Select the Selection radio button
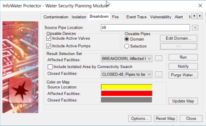The image size is (206, 126). [127, 46]
